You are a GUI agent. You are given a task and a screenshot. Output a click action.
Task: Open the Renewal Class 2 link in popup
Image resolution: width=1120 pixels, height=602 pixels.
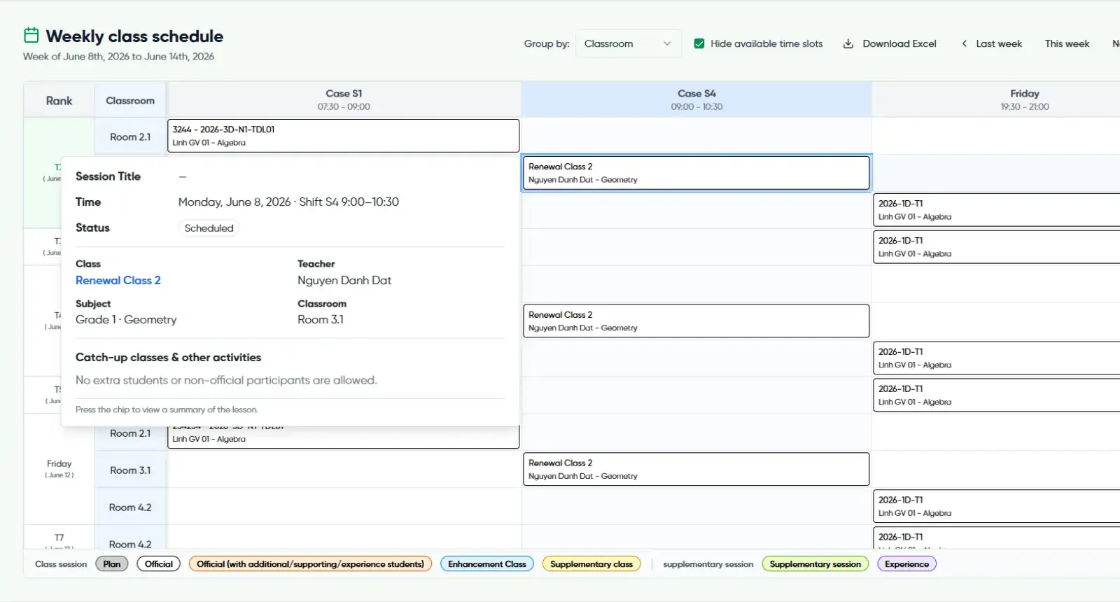(x=118, y=280)
